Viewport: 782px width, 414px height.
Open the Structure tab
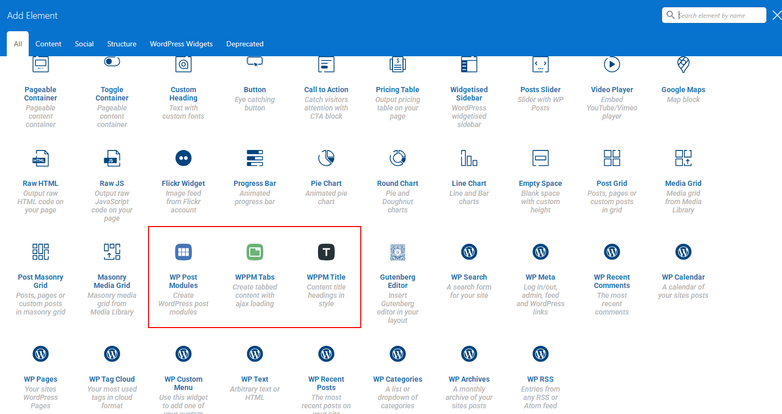click(x=122, y=44)
